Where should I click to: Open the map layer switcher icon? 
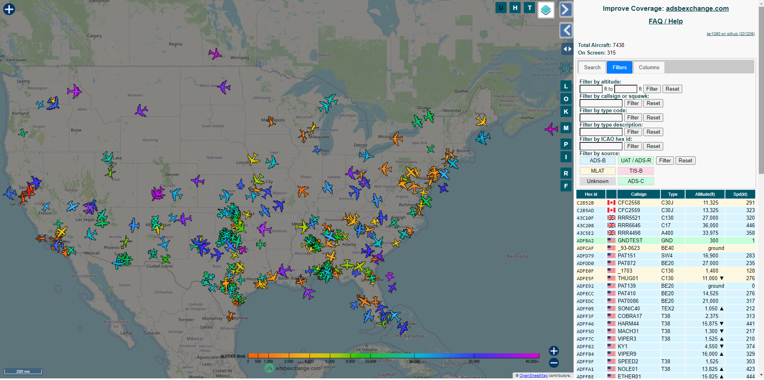pyautogui.click(x=546, y=10)
